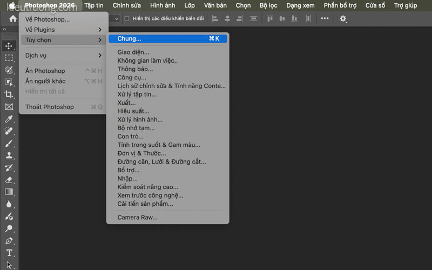Image resolution: width=432 pixels, height=270 pixels.
Task: Choose Ẩn Photoshop menu entry
Action: pyautogui.click(x=64, y=71)
